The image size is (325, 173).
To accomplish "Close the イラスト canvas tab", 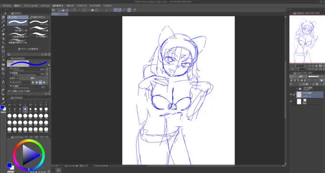I will (x=66, y=14).
